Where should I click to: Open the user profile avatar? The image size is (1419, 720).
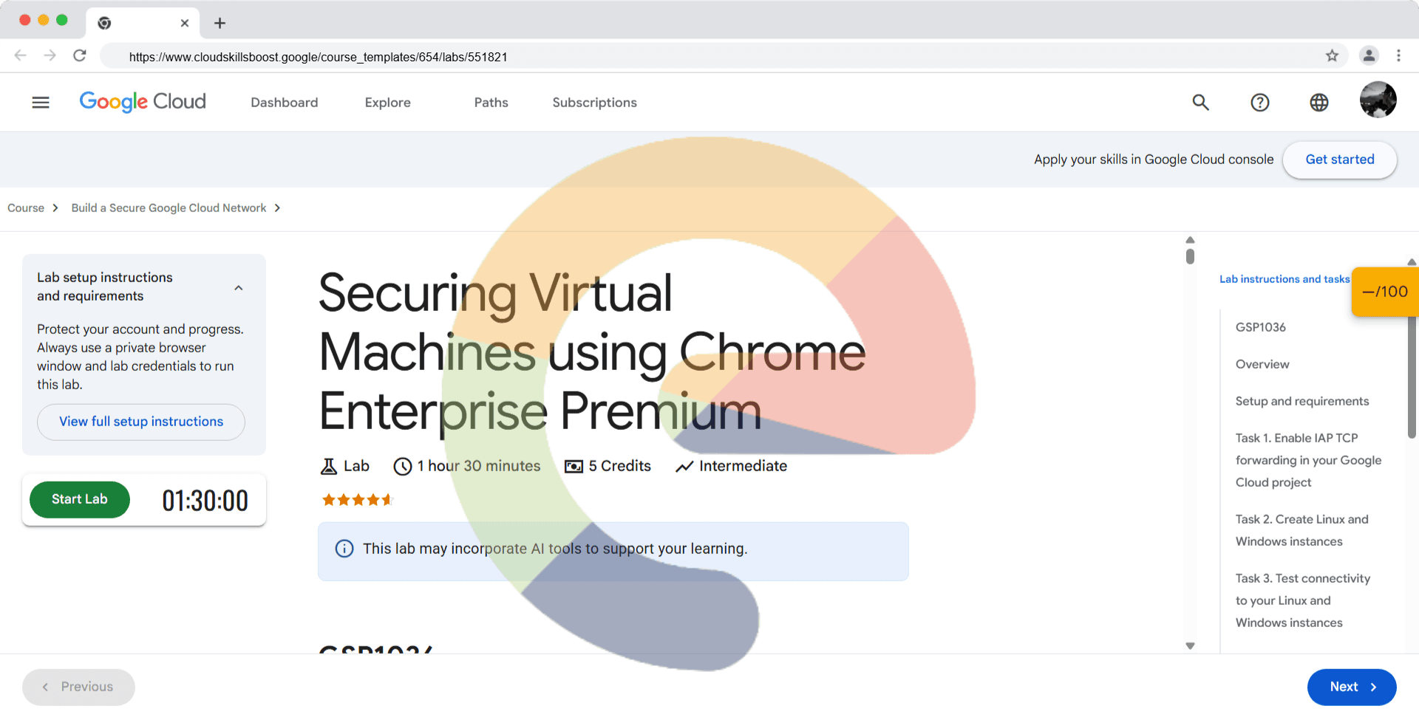[x=1378, y=100]
